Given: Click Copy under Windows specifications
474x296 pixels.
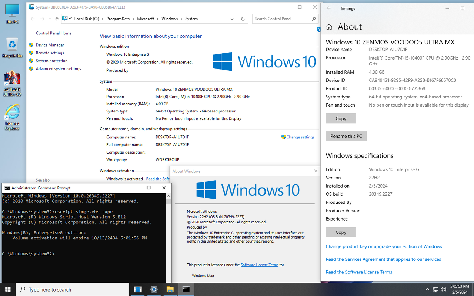Looking at the screenshot, I should 341,232.
